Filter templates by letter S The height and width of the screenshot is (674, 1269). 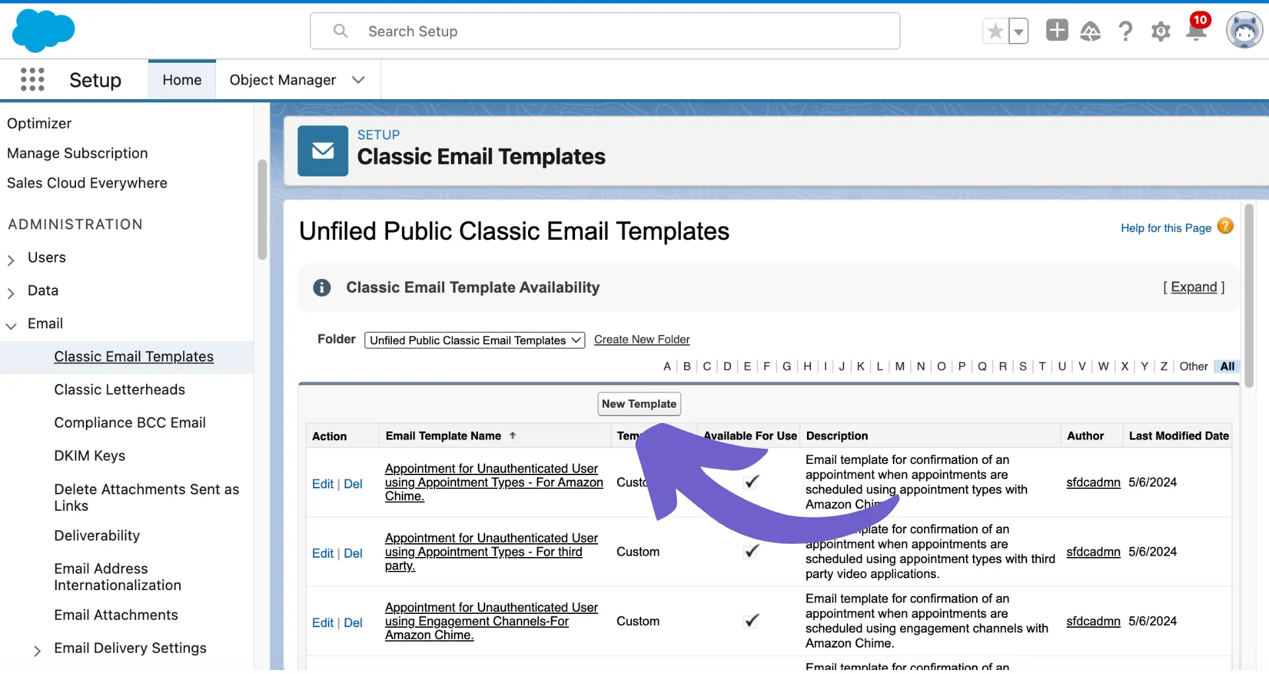tap(1022, 367)
